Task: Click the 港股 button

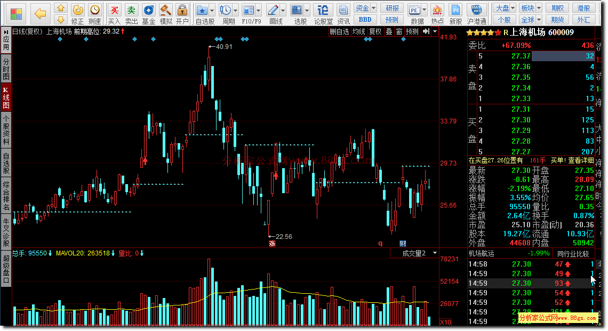Action: pos(583,8)
